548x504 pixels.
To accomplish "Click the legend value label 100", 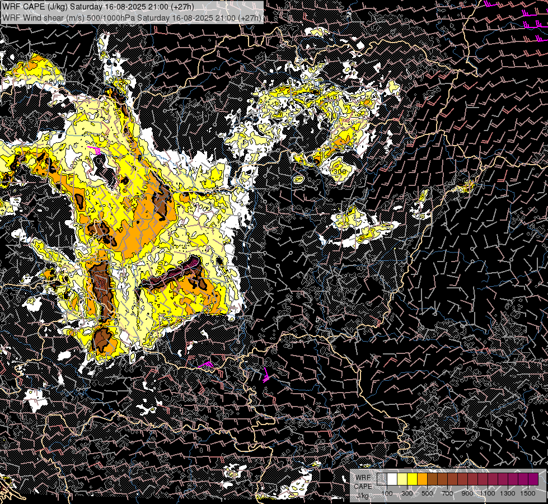I will [387, 493].
